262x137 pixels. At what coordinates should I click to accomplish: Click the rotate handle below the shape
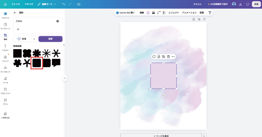163,96
